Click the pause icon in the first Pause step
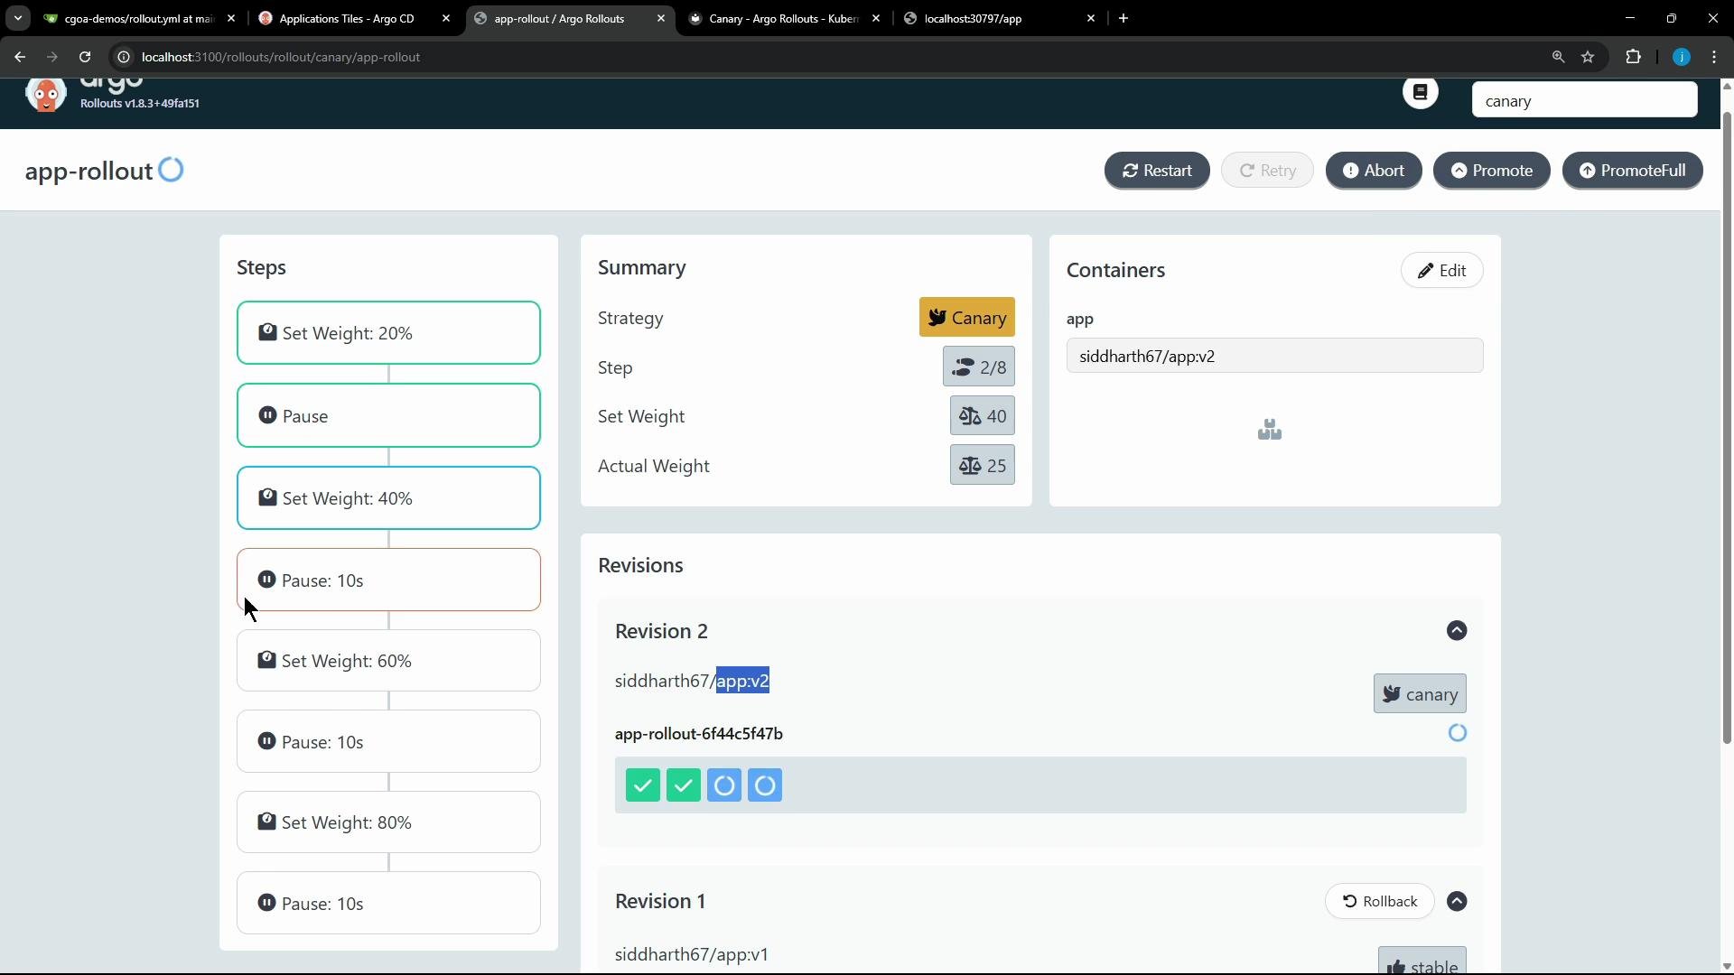Screen dimensions: 1734x975 (267, 415)
